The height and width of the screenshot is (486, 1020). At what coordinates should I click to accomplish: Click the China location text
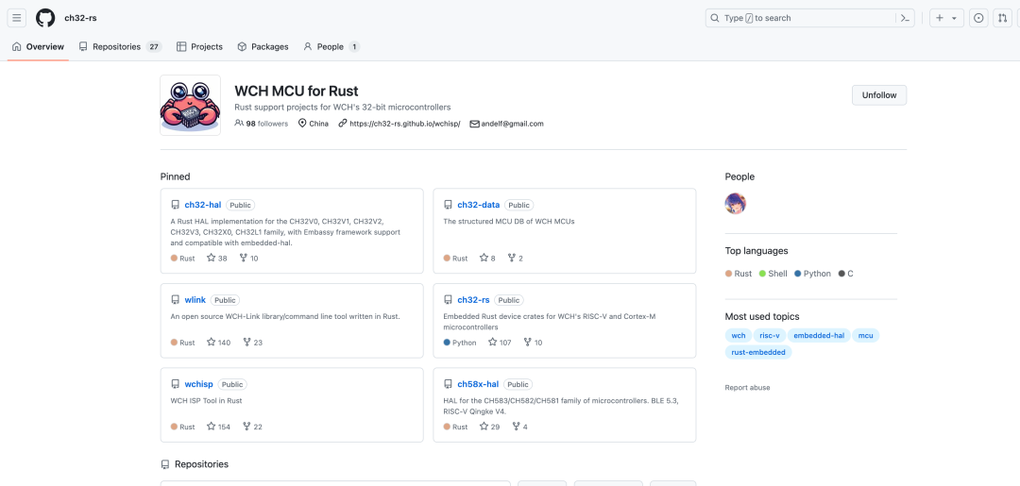[319, 124]
